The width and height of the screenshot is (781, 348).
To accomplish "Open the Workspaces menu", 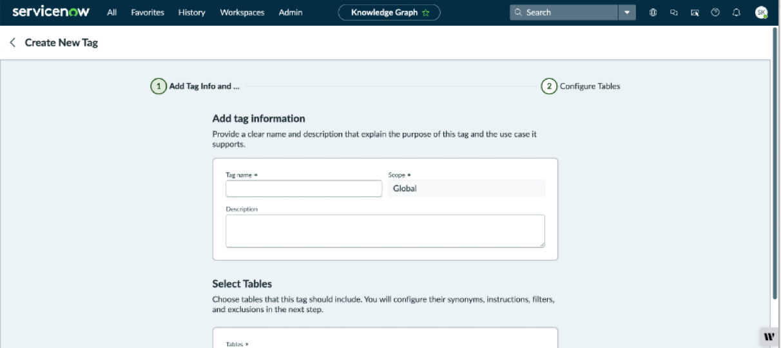I will tap(242, 12).
